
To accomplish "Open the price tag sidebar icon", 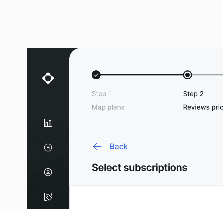I will click(x=48, y=197).
